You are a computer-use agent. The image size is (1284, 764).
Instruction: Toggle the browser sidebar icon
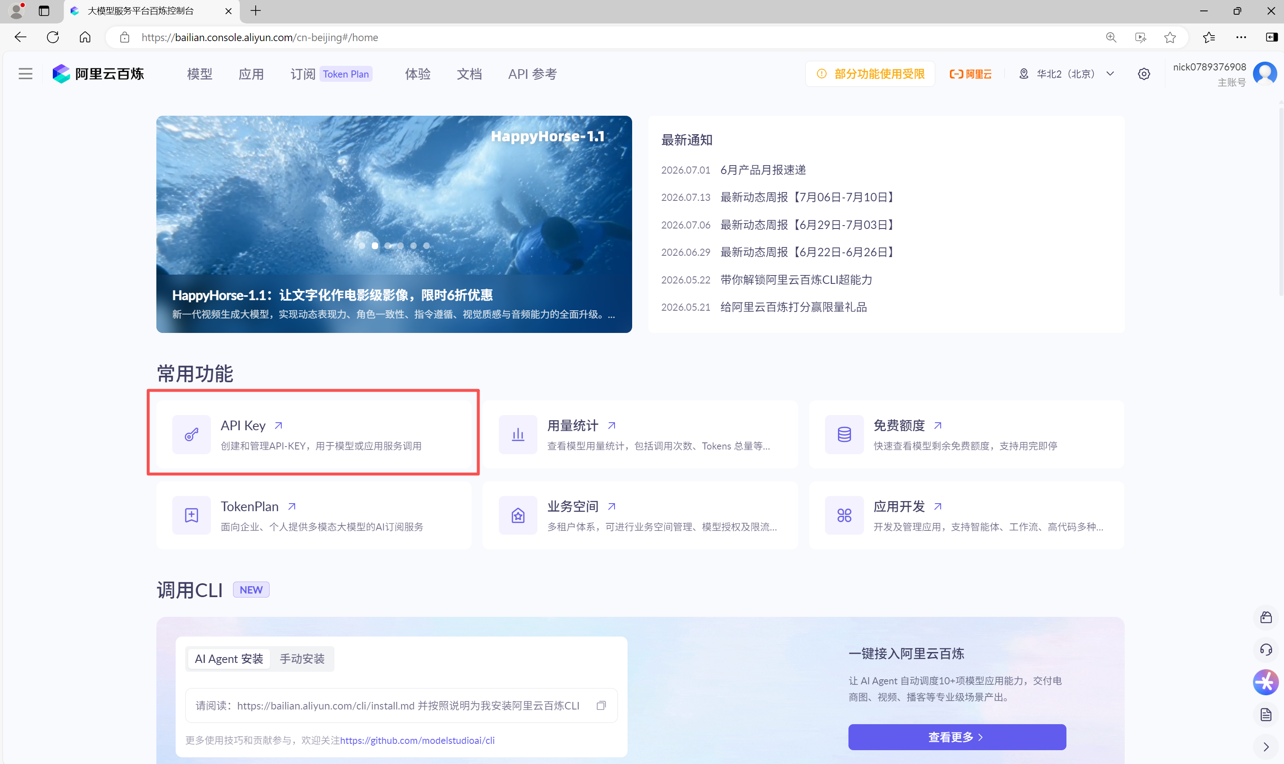1271,37
